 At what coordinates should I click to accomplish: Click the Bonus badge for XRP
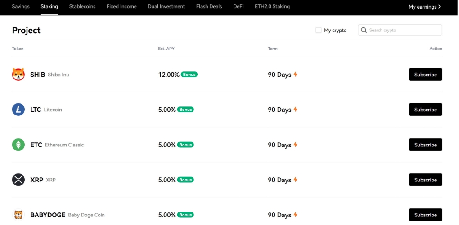185,180
